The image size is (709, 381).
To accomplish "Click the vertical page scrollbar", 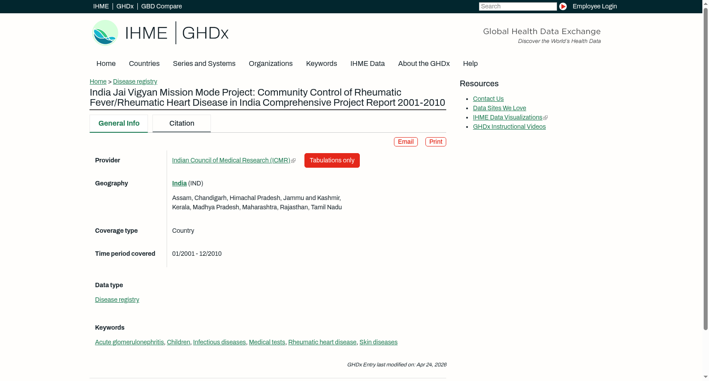I will (705, 169).
